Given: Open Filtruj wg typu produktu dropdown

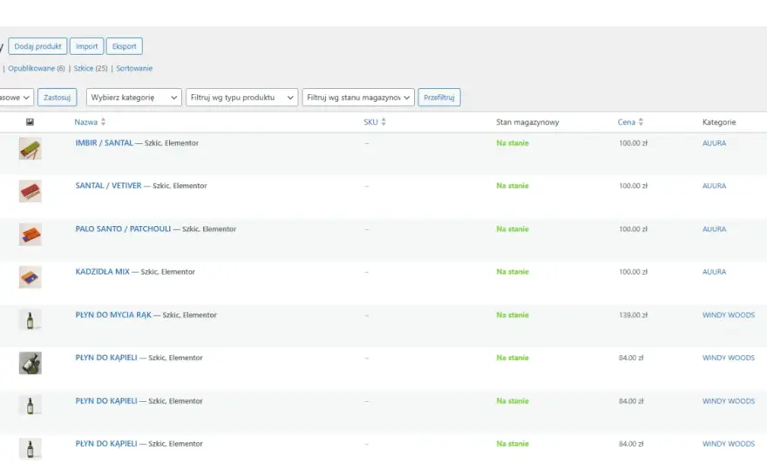Looking at the screenshot, I should [x=241, y=98].
